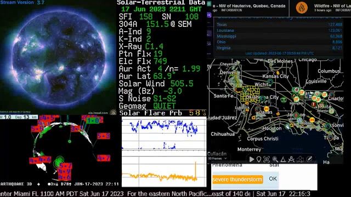
Task: Click the severe thunderstorm orange badge
Action: coord(237,179)
